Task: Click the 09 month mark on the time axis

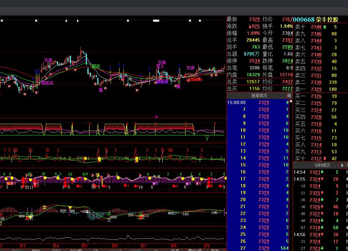Action: coord(207,246)
